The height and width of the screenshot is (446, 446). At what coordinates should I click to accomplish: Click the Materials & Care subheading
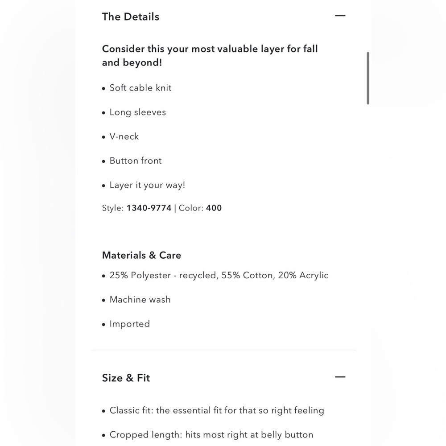(x=141, y=255)
